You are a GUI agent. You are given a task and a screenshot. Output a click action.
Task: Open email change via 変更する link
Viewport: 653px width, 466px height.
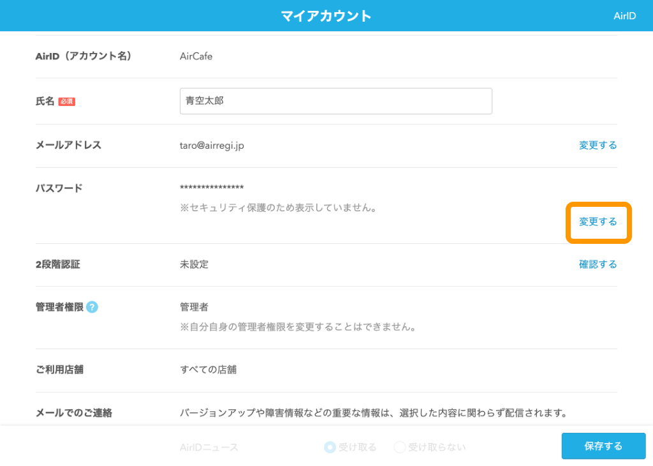(598, 145)
